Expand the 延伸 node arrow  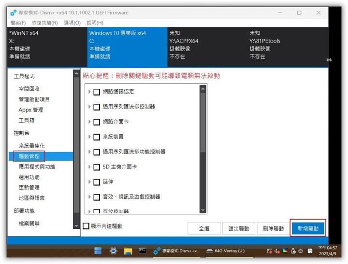tap(89, 182)
